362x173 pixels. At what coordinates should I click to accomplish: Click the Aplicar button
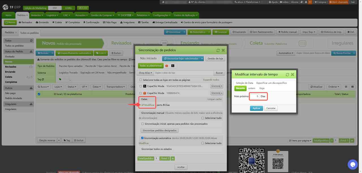[256, 108]
